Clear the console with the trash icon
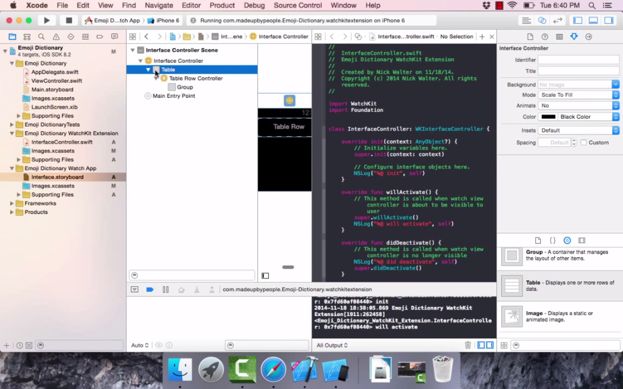The width and height of the screenshot is (623, 389). (x=468, y=345)
